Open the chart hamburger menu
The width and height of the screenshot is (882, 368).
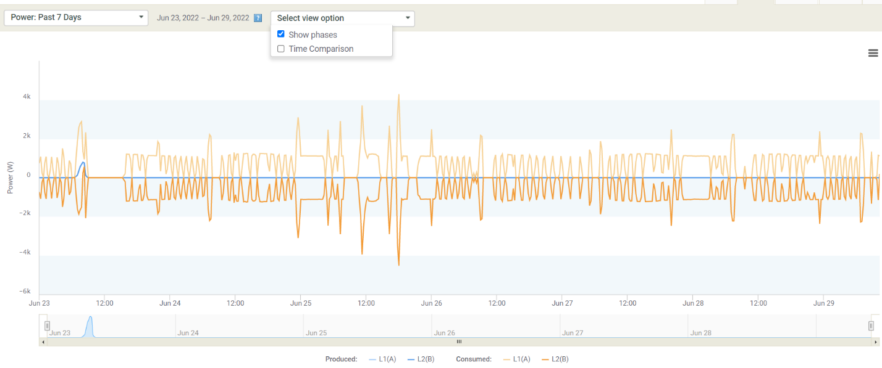(873, 54)
